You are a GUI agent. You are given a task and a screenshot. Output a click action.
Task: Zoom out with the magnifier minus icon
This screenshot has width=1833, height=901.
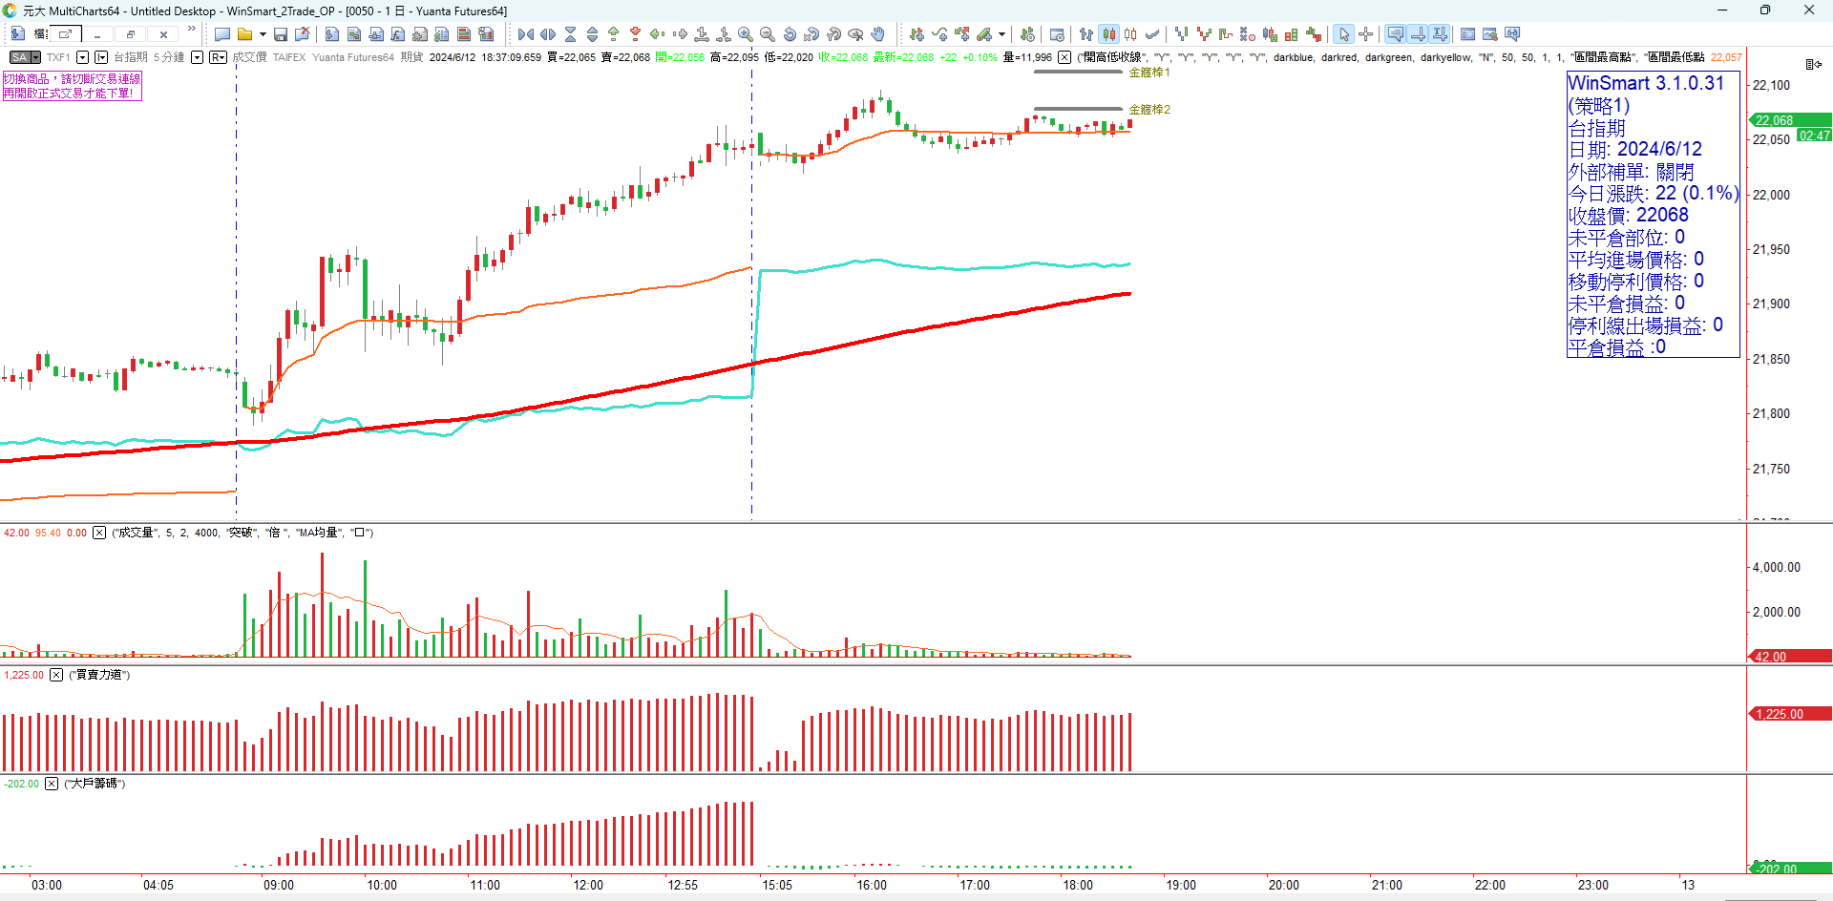click(x=768, y=34)
